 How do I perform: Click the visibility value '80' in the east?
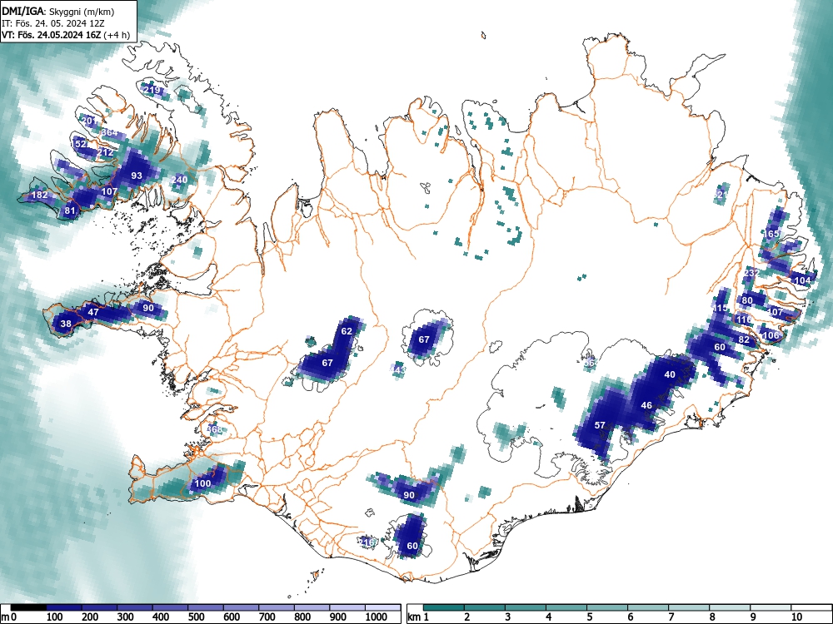(x=747, y=300)
